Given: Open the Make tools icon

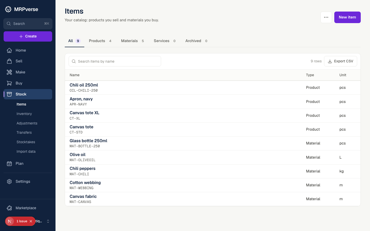Looking at the screenshot, I should [x=9, y=72].
